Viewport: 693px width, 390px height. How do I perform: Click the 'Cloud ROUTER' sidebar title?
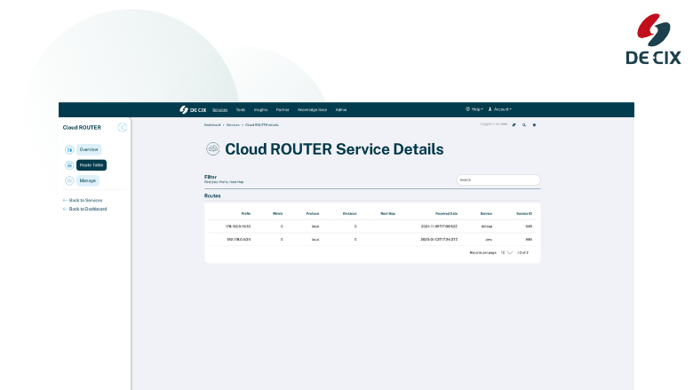point(82,128)
